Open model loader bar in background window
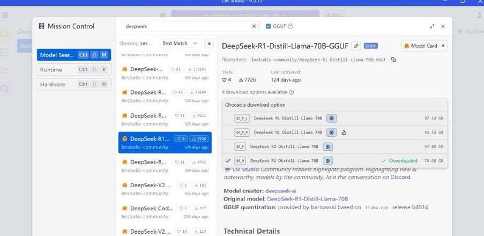Screen dimensions: 484x236 (245, 14)
